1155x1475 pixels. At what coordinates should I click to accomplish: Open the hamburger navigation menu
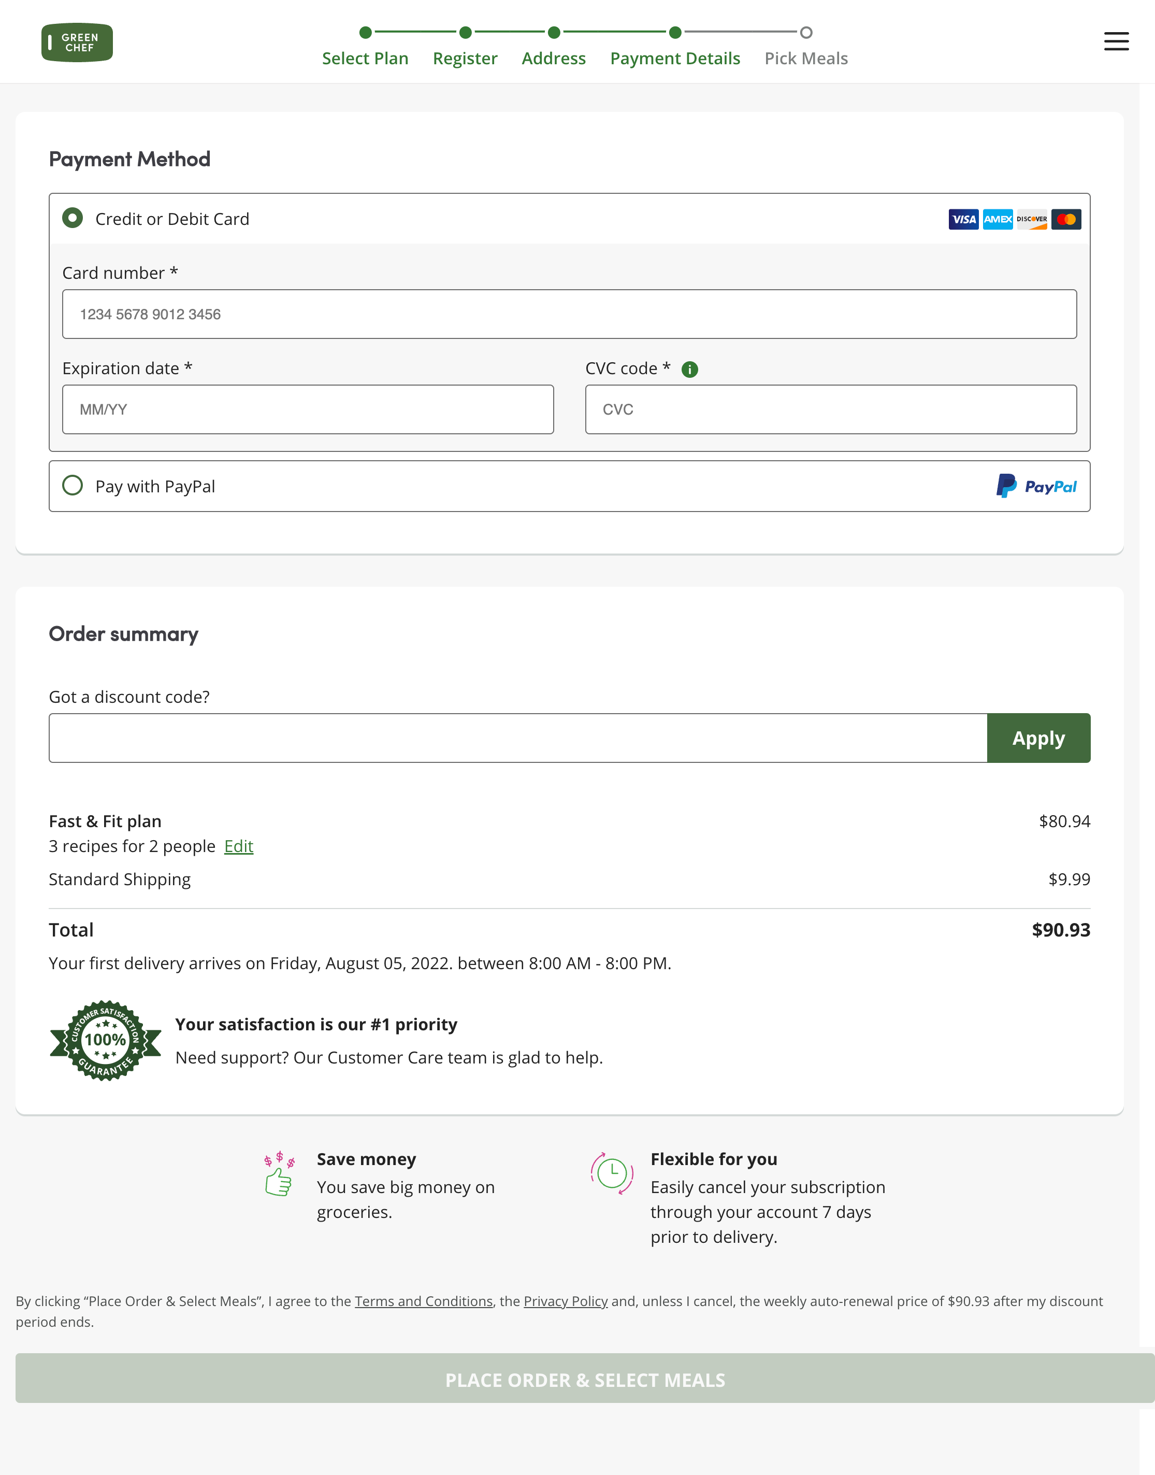click(x=1116, y=41)
